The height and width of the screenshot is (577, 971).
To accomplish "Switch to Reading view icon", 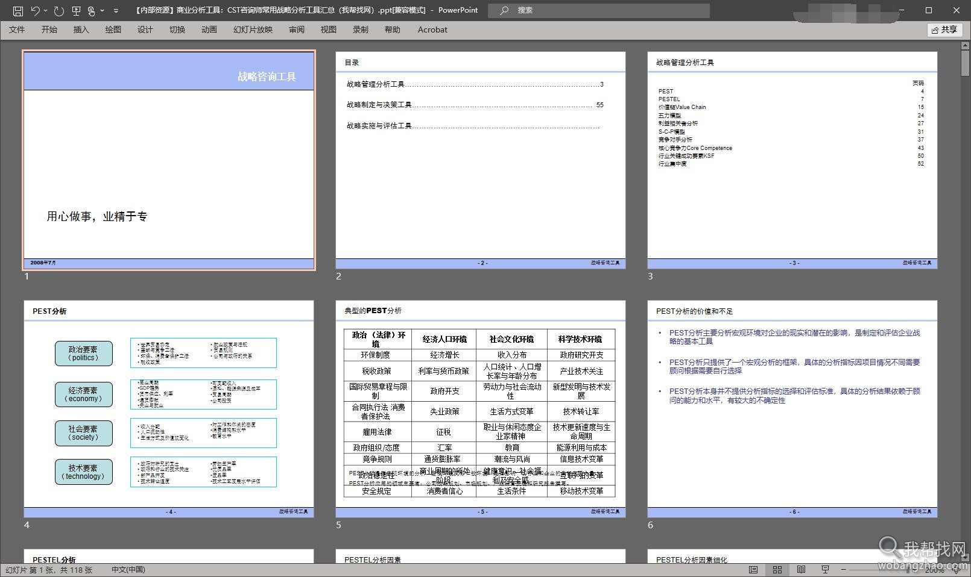I will 801,570.
